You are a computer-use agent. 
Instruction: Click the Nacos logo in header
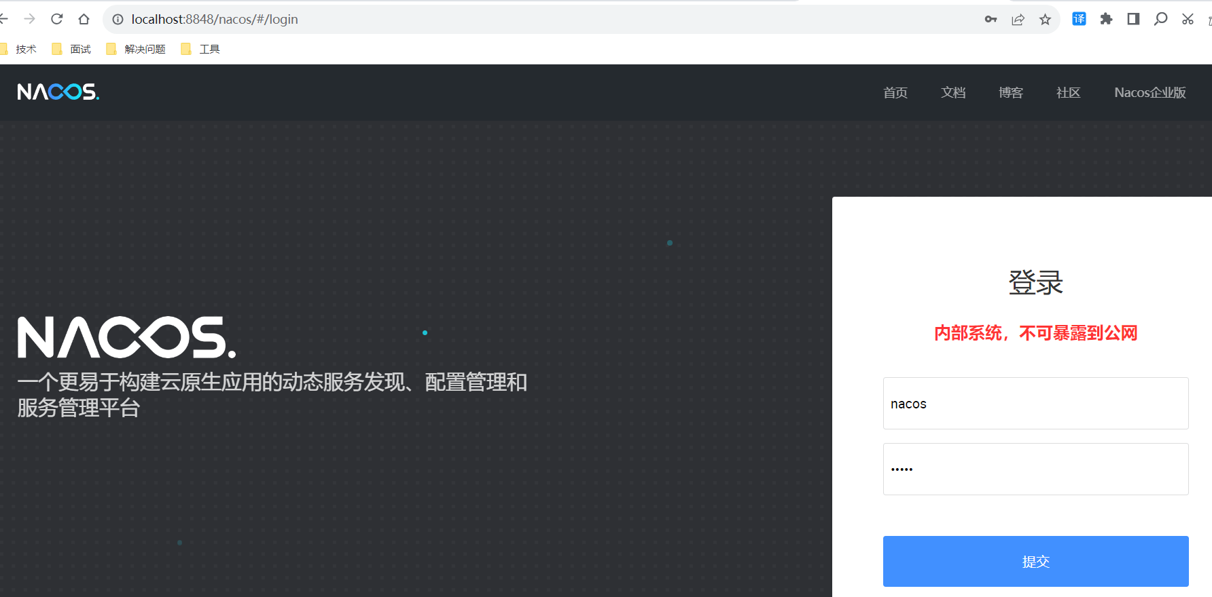[x=58, y=92]
